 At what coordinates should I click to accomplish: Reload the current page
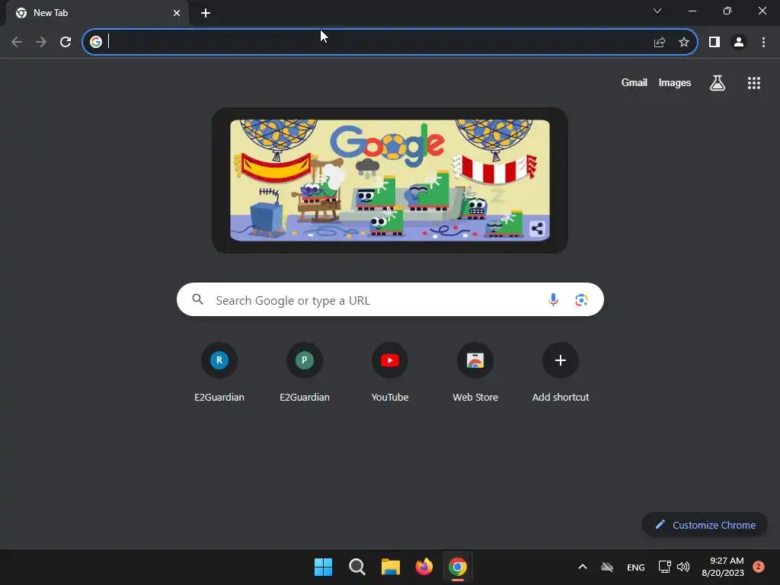point(66,42)
